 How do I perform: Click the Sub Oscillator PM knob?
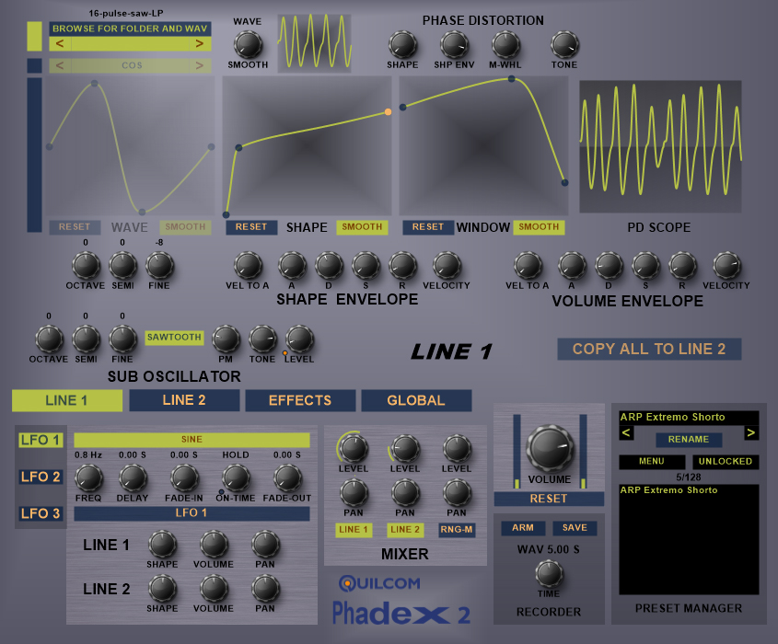click(x=226, y=339)
